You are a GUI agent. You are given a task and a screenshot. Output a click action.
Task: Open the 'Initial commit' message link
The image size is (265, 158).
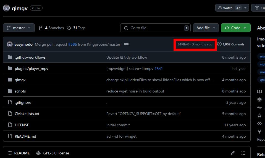118,125
